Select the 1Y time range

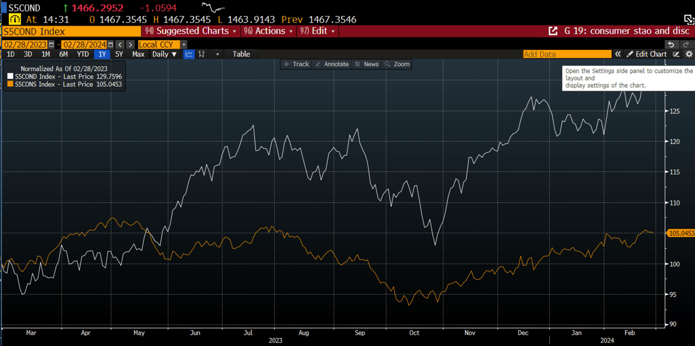[x=102, y=54]
